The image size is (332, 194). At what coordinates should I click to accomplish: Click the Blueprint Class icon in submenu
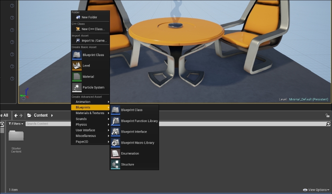pyautogui.click(x=116, y=110)
